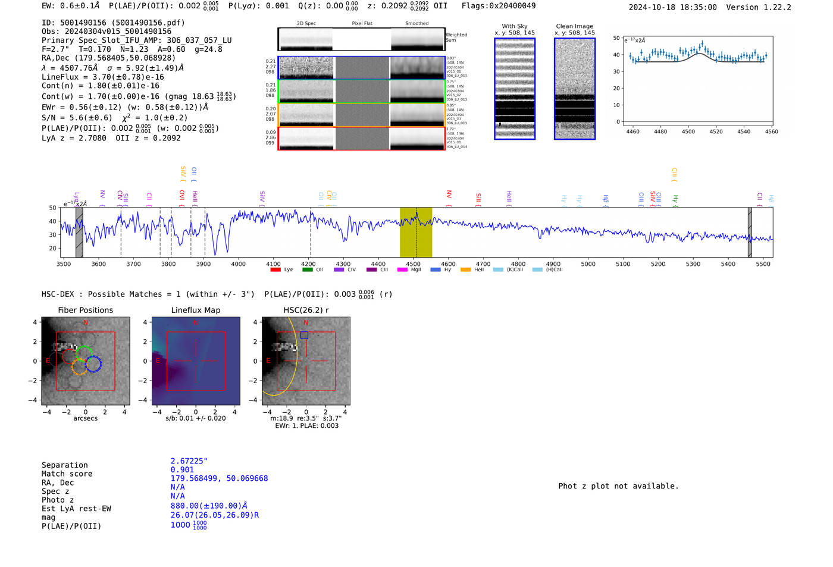
Task: Click the hatched gray band near 5460 Å
Action: pos(750,233)
